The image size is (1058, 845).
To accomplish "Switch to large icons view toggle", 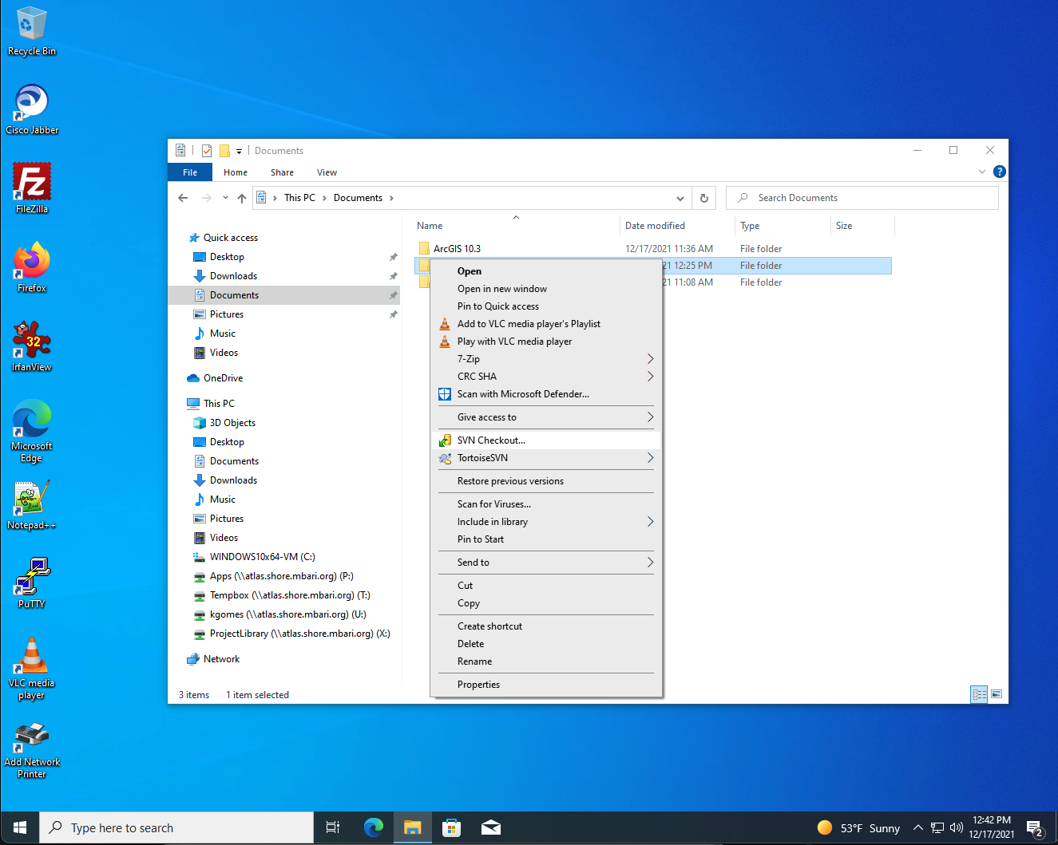I will pos(997,694).
